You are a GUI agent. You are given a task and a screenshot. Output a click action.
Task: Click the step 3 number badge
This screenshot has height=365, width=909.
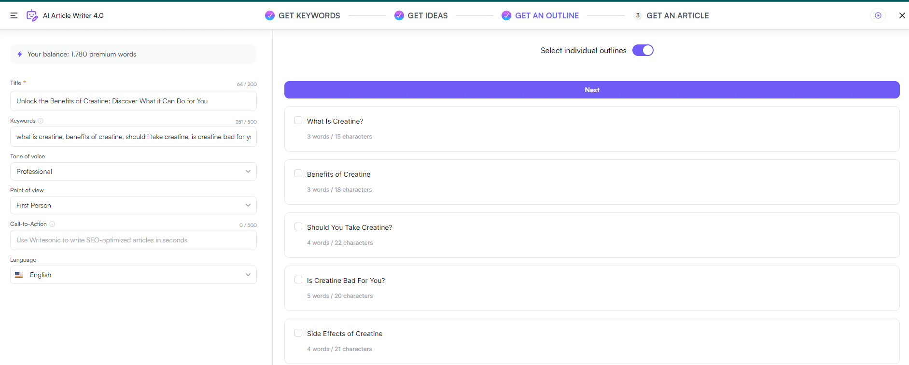coord(638,15)
